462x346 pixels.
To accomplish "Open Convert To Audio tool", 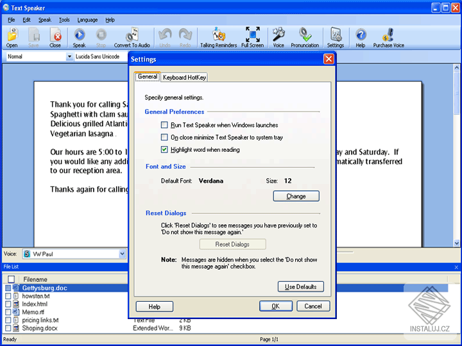I will point(132,37).
